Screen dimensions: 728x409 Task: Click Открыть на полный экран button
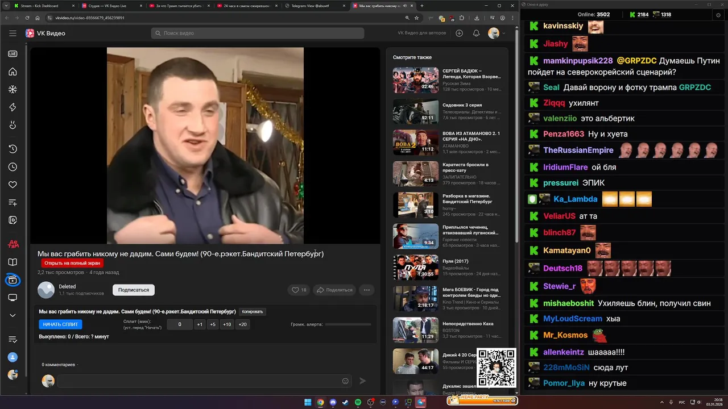(x=72, y=263)
